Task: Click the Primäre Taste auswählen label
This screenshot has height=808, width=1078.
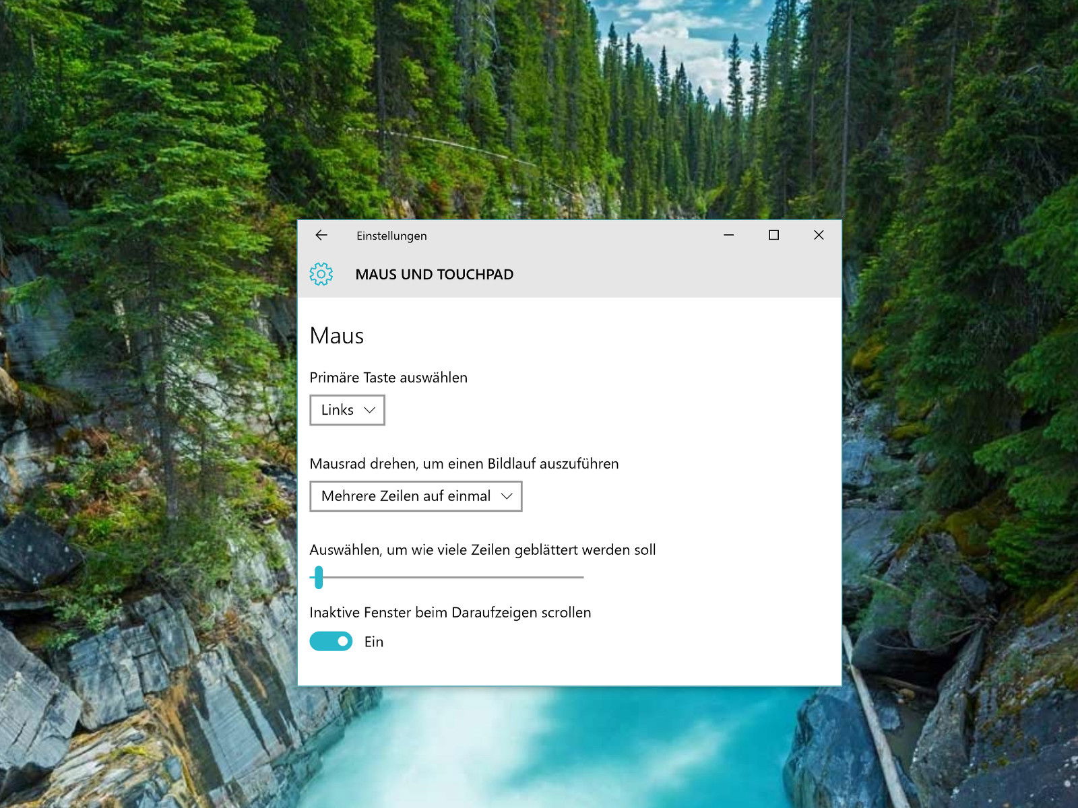Action: 389,378
